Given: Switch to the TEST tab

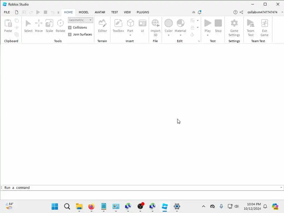Looking at the screenshot, I should (115, 12).
